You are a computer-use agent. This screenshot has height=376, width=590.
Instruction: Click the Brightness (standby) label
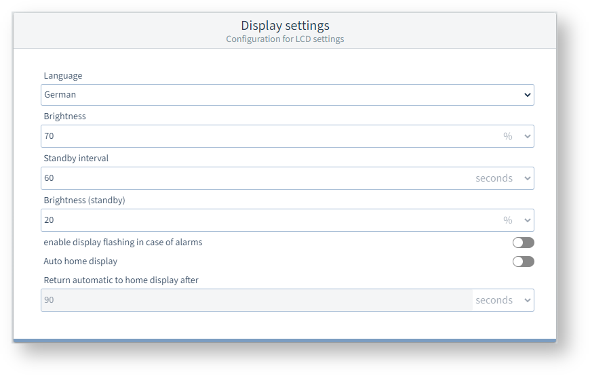[84, 201]
